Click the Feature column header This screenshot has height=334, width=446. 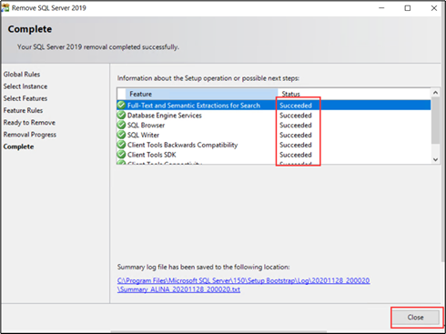[201, 94]
